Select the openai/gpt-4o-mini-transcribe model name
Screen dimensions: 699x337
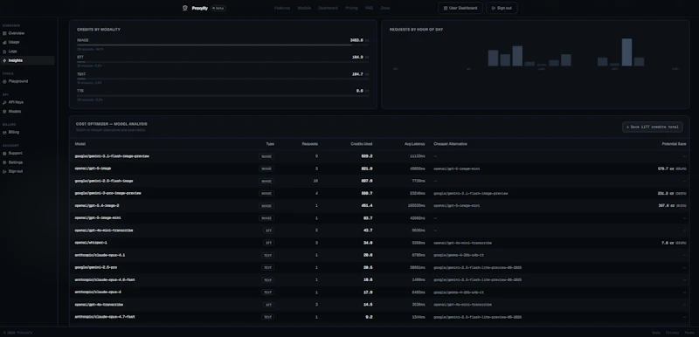tap(104, 230)
